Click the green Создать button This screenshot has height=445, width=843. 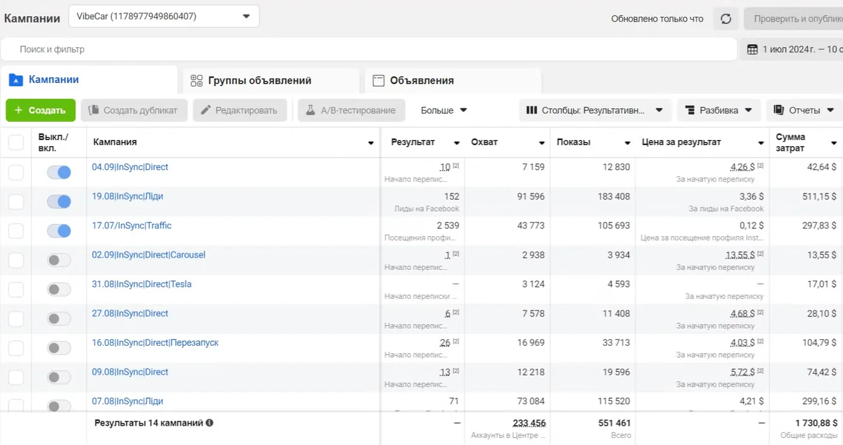(x=40, y=110)
